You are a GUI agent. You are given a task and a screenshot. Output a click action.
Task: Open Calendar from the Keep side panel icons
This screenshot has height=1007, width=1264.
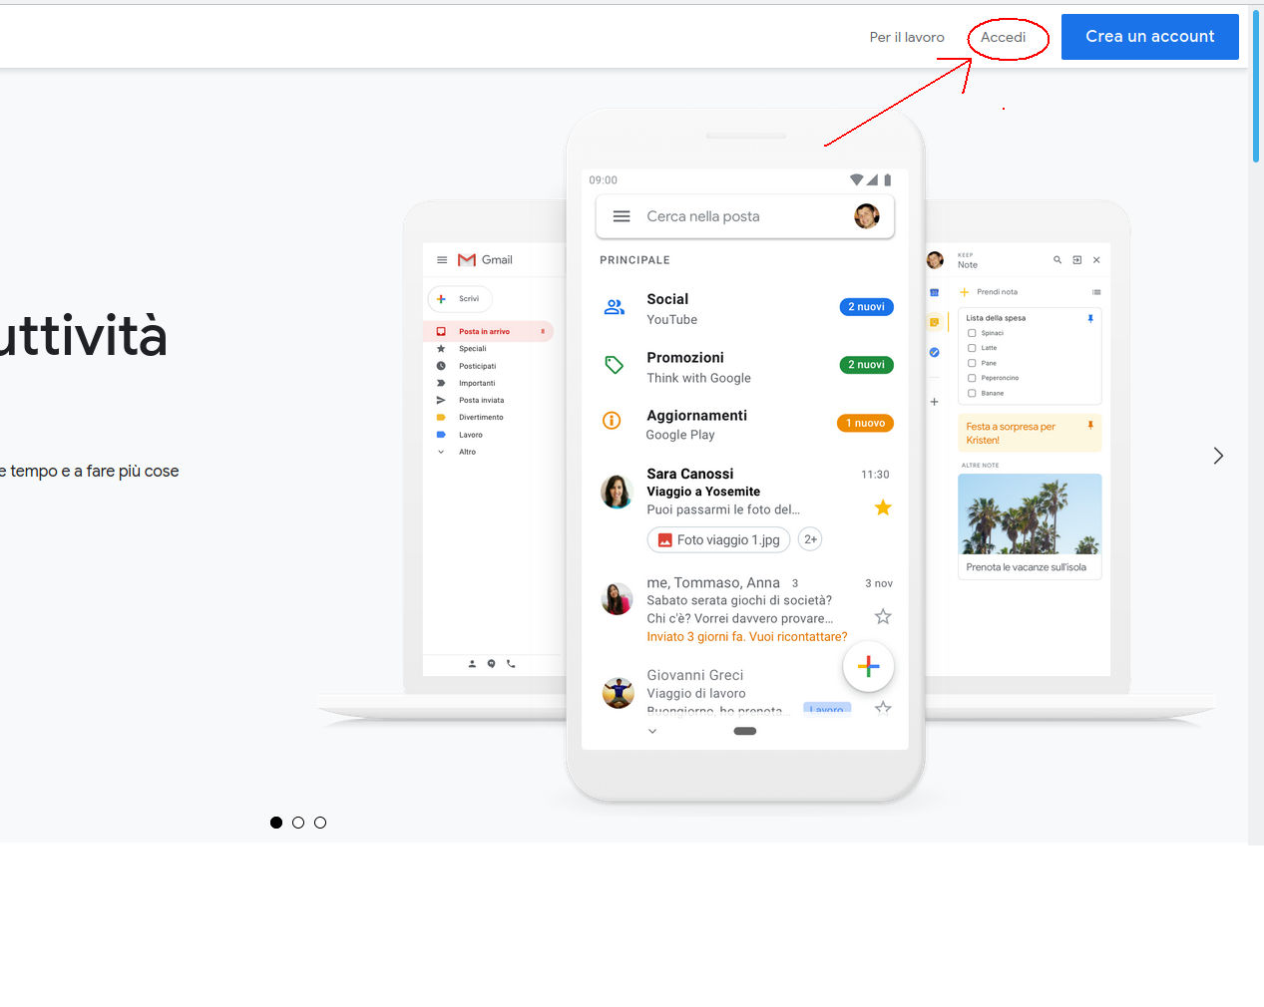pyautogui.click(x=935, y=292)
